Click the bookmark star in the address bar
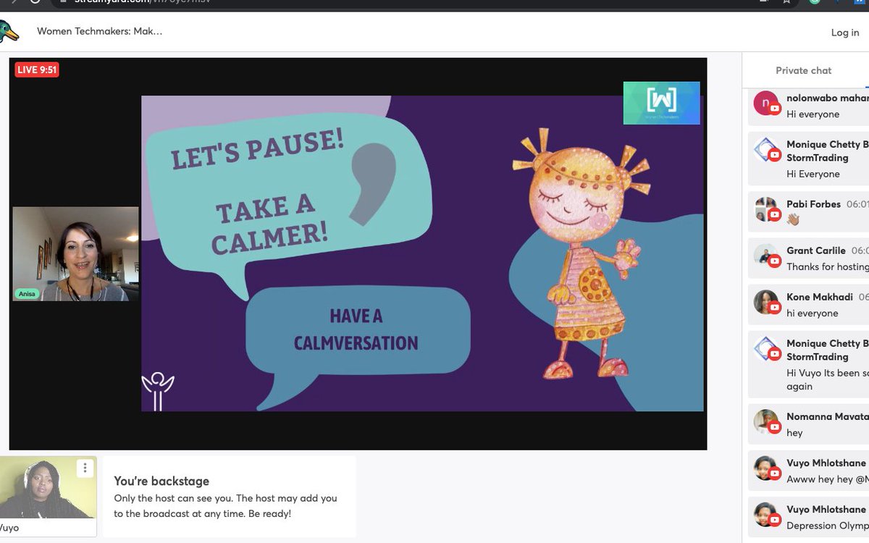 click(x=786, y=2)
